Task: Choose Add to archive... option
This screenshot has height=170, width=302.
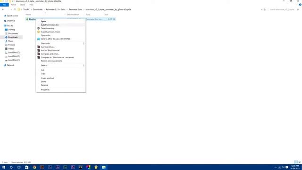Action: pos(48,47)
